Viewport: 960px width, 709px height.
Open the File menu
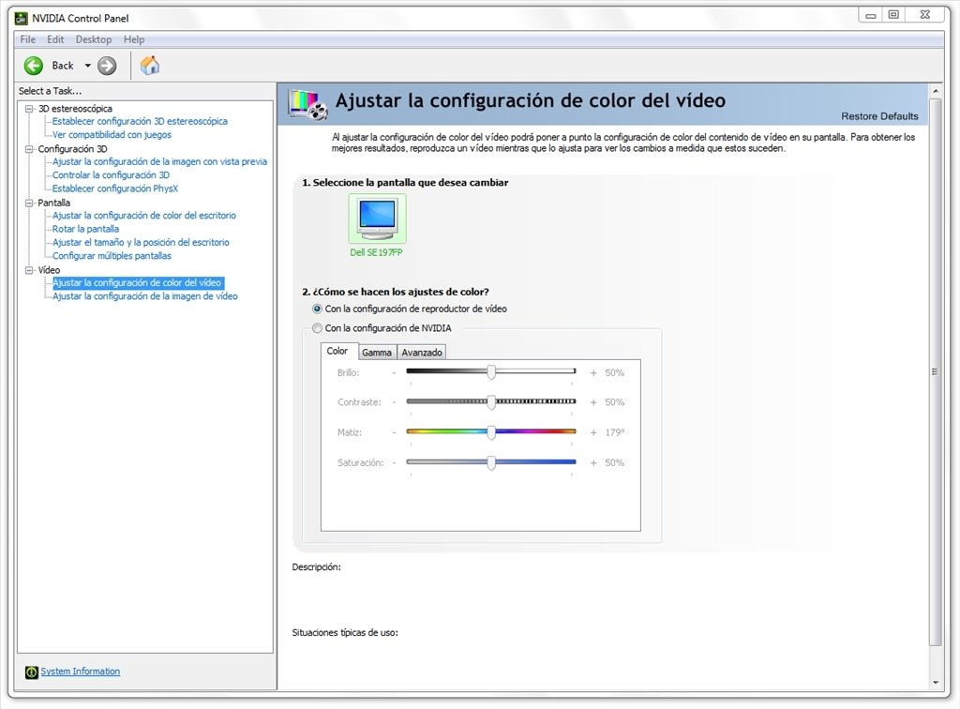(x=27, y=39)
